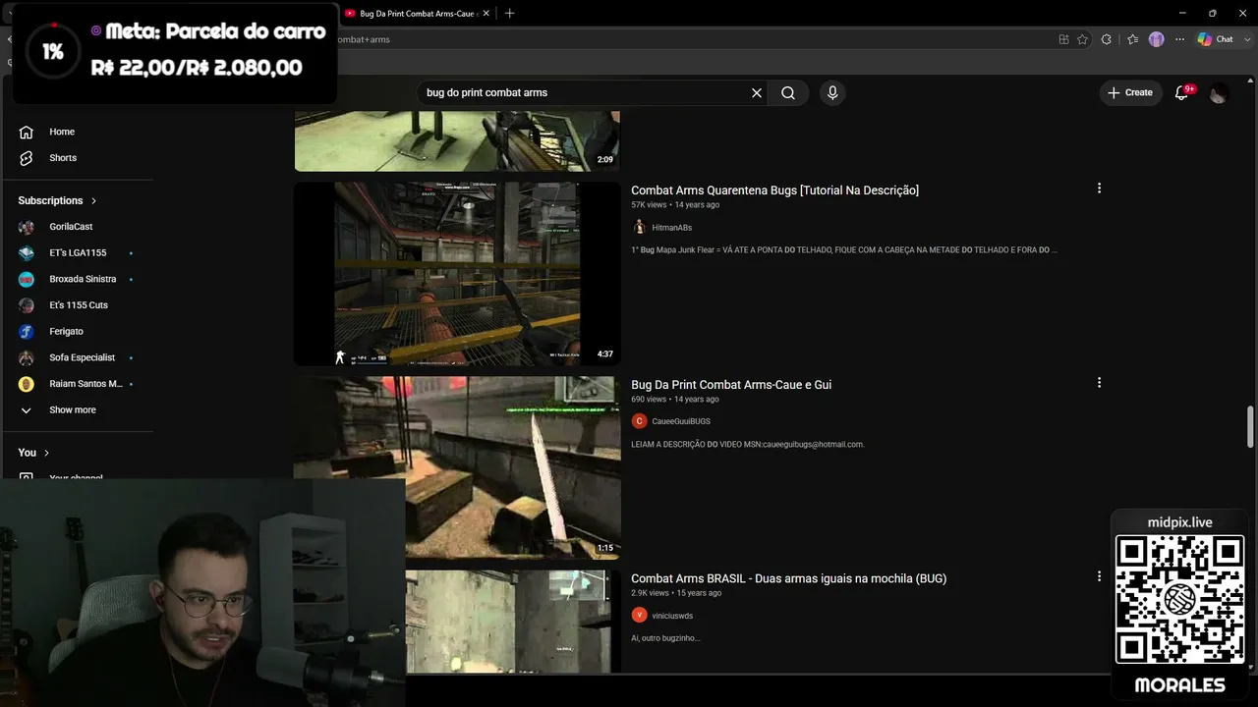This screenshot has height=707, width=1258.
Task: Clear the search query with X
Action: click(757, 92)
